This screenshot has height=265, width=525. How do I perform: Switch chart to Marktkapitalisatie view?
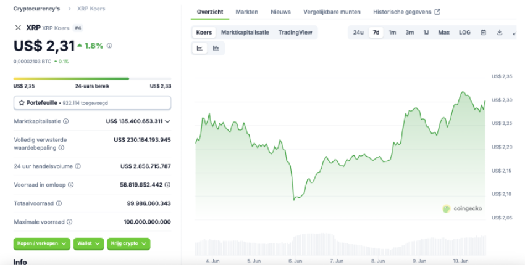click(245, 32)
